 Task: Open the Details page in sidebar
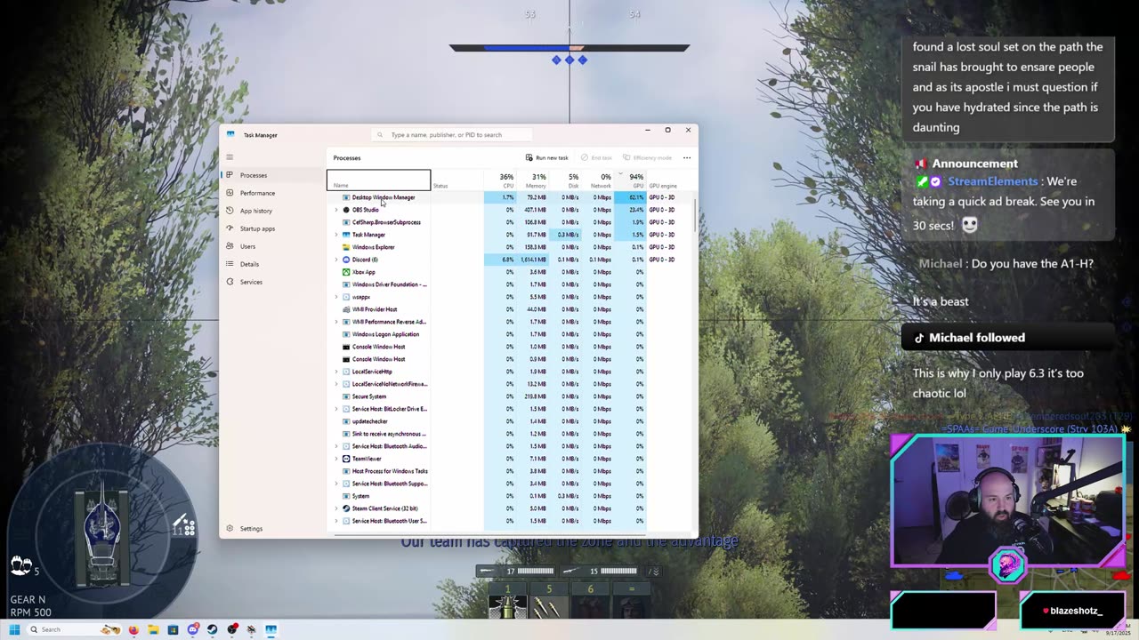273,264
